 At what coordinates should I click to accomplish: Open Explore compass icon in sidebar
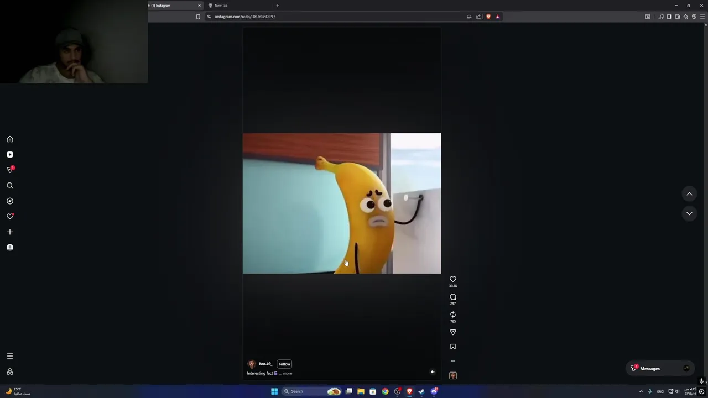10,201
